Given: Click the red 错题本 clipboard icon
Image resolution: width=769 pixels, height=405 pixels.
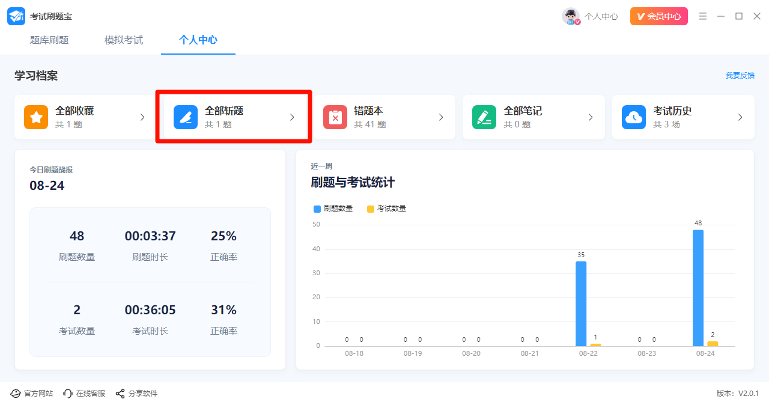Looking at the screenshot, I should pyautogui.click(x=335, y=117).
